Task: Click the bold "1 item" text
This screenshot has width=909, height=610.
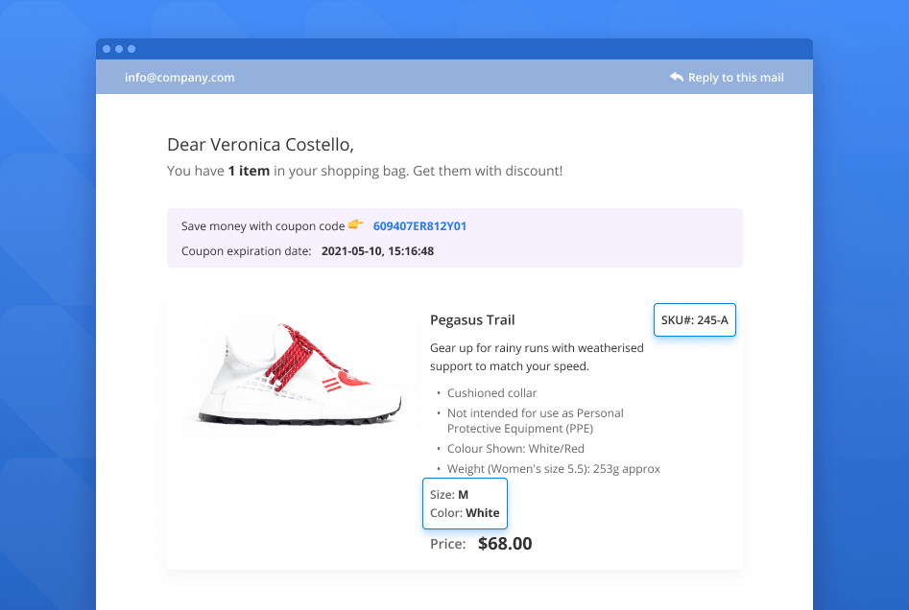Action: [249, 171]
